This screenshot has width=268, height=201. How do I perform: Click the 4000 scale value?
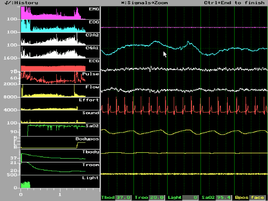pyautogui.click(x=10, y=110)
